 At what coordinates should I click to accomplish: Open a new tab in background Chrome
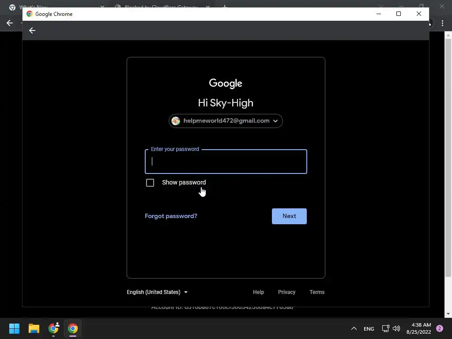coord(225,6)
